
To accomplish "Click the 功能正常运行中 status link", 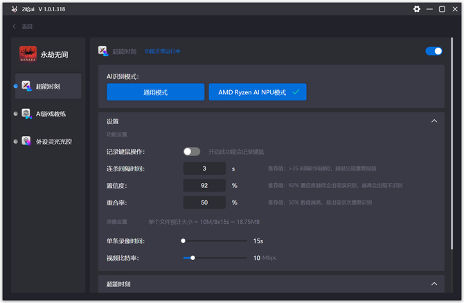I will [163, 51].
